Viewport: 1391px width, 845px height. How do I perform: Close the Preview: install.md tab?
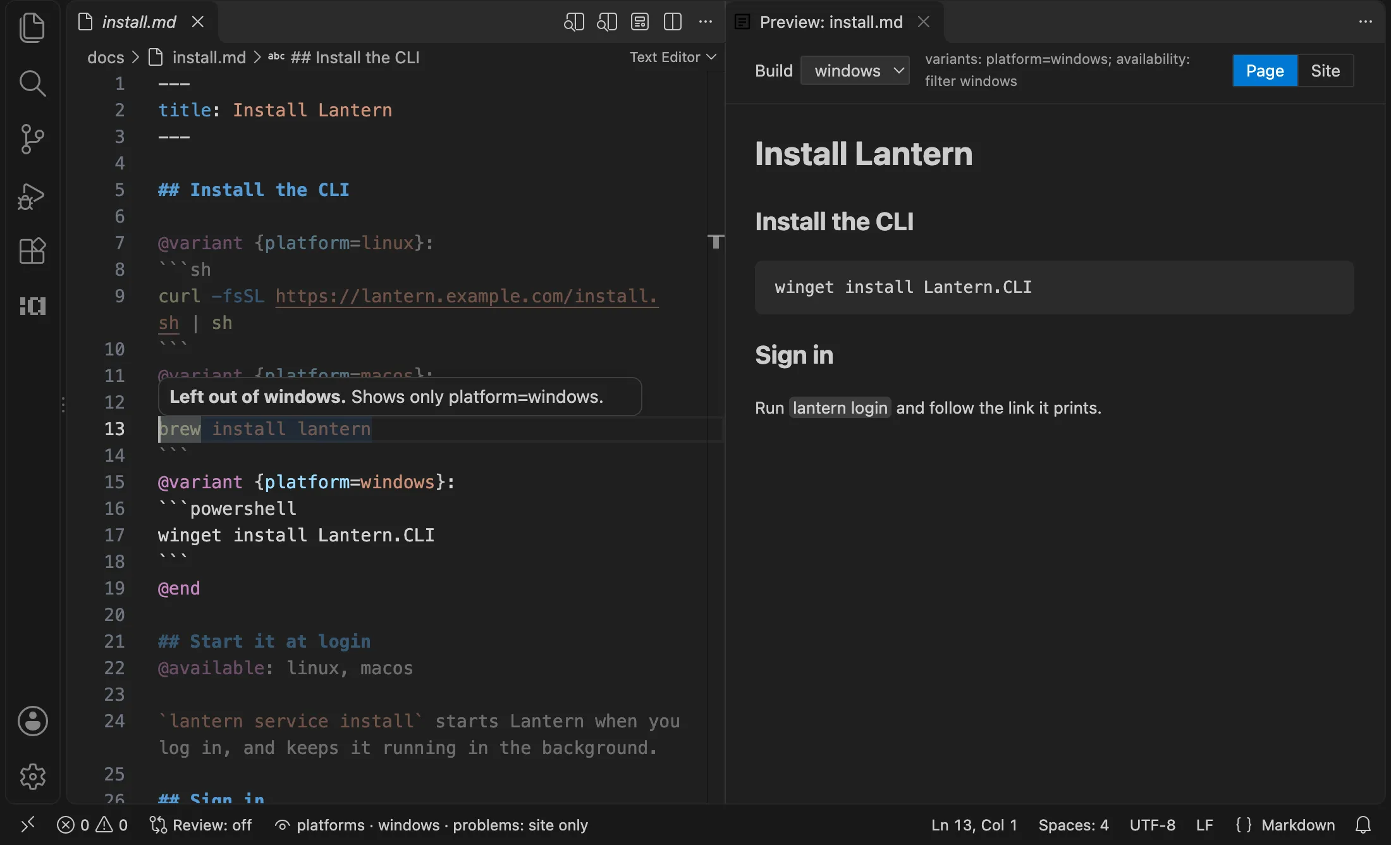pos(923,22)
